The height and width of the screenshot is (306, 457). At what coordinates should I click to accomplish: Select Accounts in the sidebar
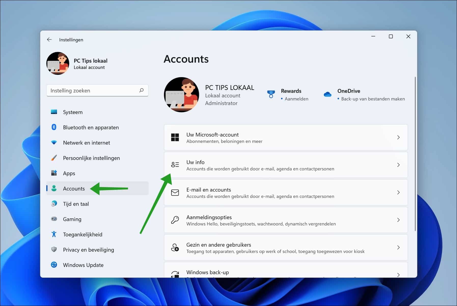74,189
